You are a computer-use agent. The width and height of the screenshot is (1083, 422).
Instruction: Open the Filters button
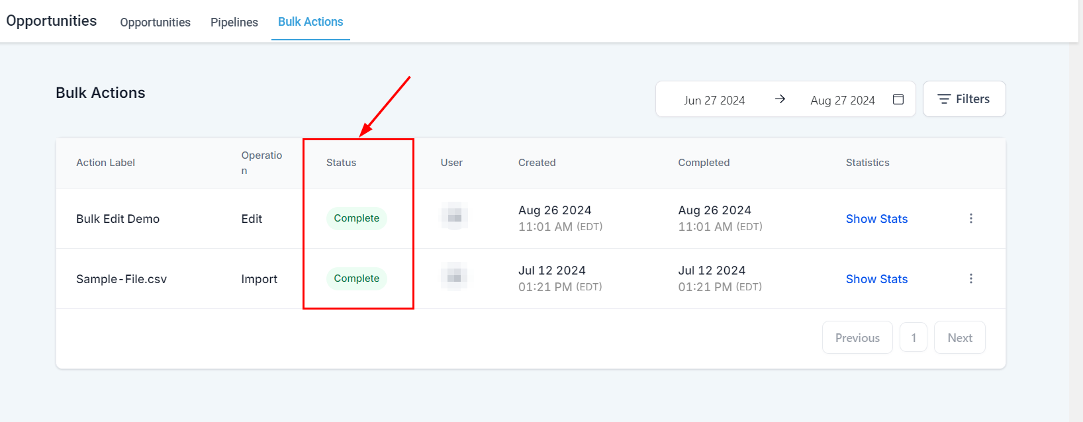click(x=964, y=99)
